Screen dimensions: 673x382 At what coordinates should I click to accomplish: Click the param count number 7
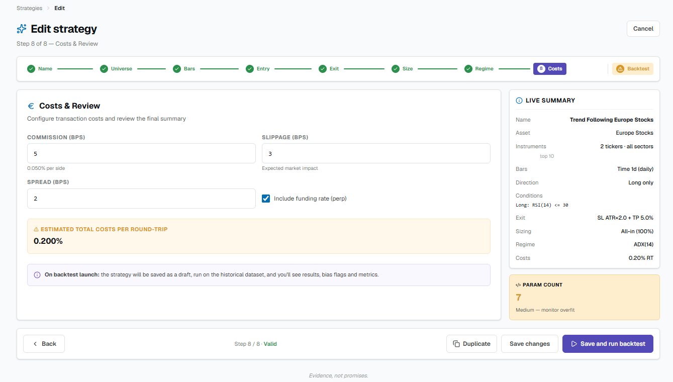pos(519,298)
